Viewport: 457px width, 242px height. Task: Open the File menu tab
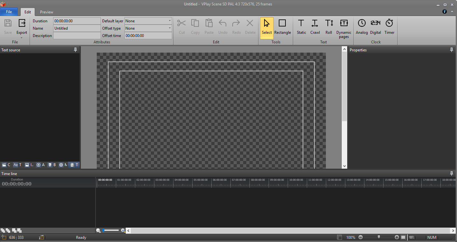[9, 12]
